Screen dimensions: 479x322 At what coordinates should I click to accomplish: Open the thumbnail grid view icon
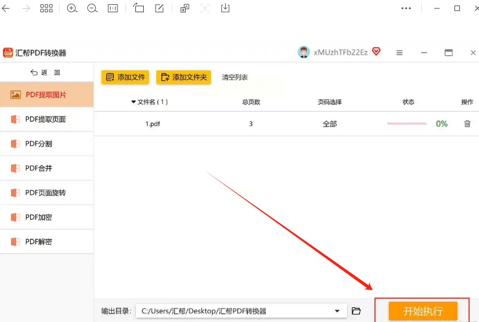(x=47, y=8)
